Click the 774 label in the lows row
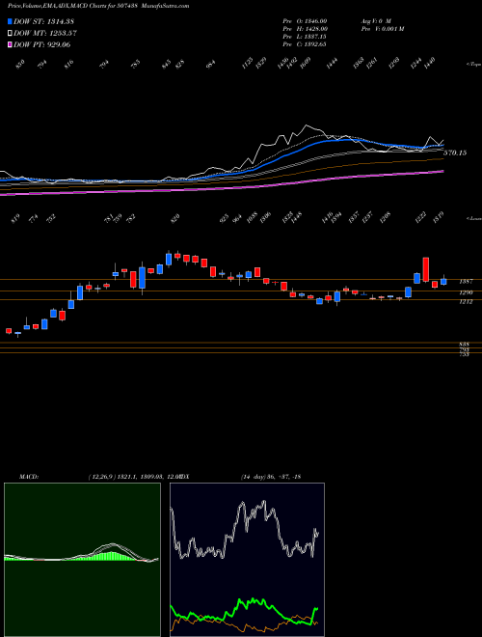 pyautogui.click(x=34, y=219)
